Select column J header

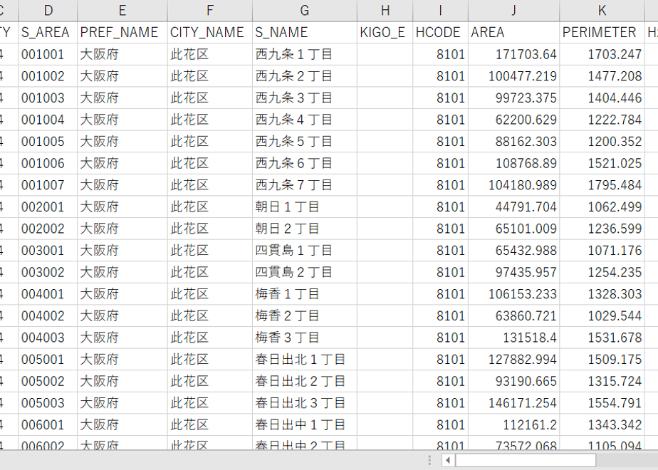coord(513,11)
